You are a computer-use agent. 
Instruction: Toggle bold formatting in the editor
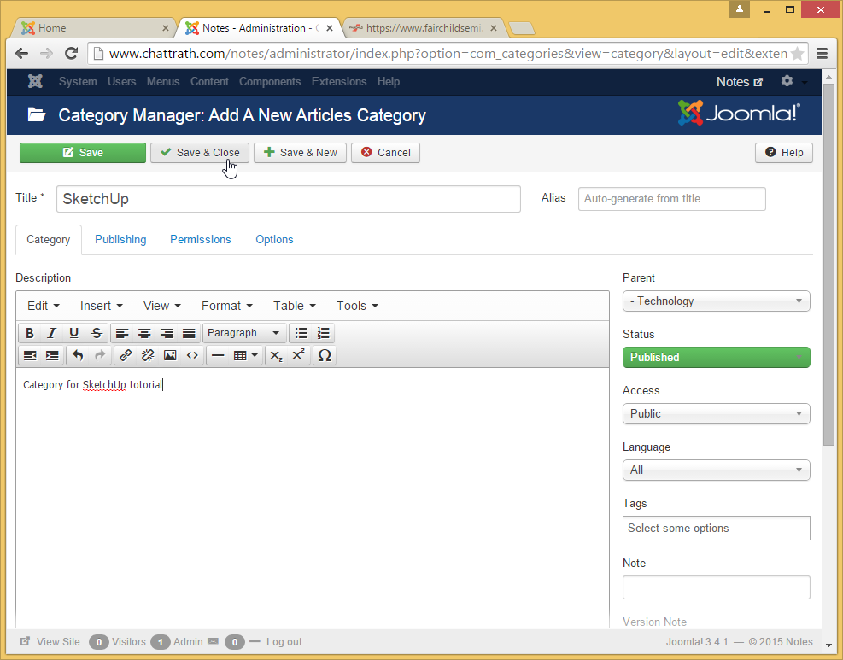click(30, 333)
